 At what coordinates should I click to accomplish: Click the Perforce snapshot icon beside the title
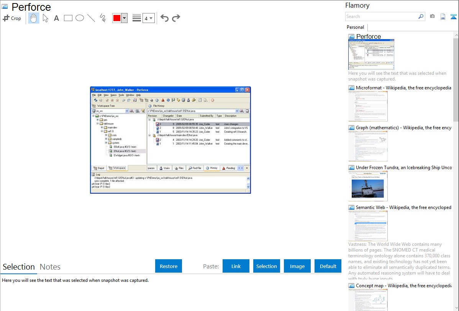pos(5,7)
